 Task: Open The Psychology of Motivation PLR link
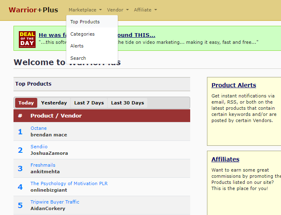click(69, 183)
